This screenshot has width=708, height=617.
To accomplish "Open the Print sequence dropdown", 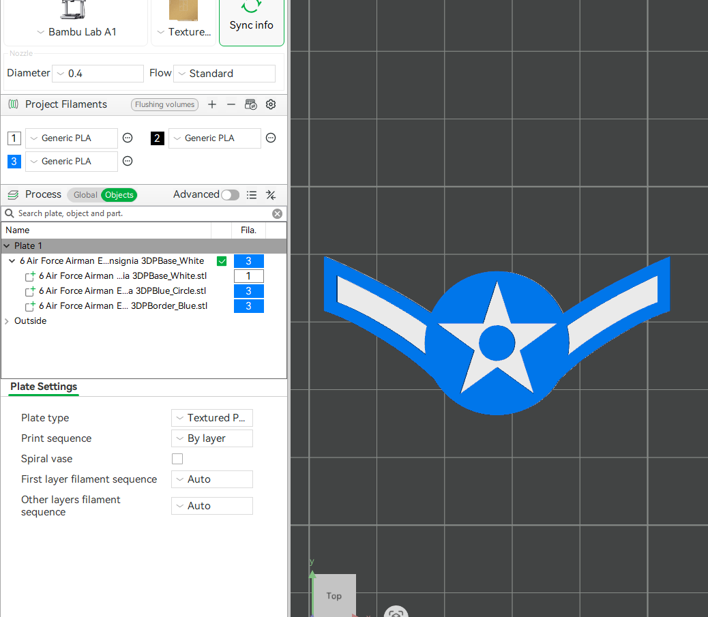I will tap(211, 438).
